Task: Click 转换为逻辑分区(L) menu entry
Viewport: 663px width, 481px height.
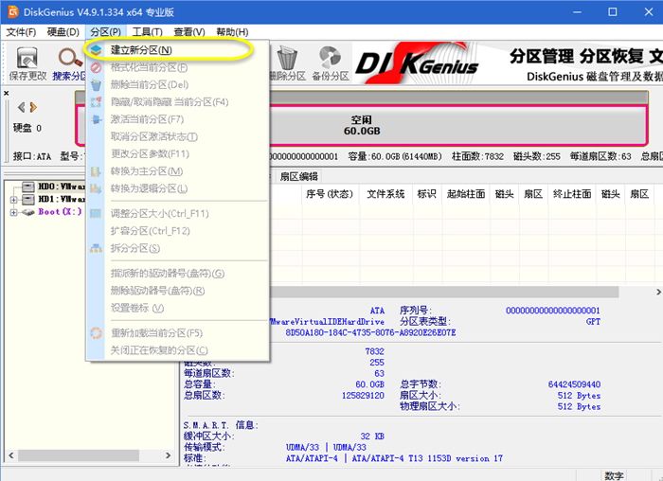Action: tap(177, 188)
